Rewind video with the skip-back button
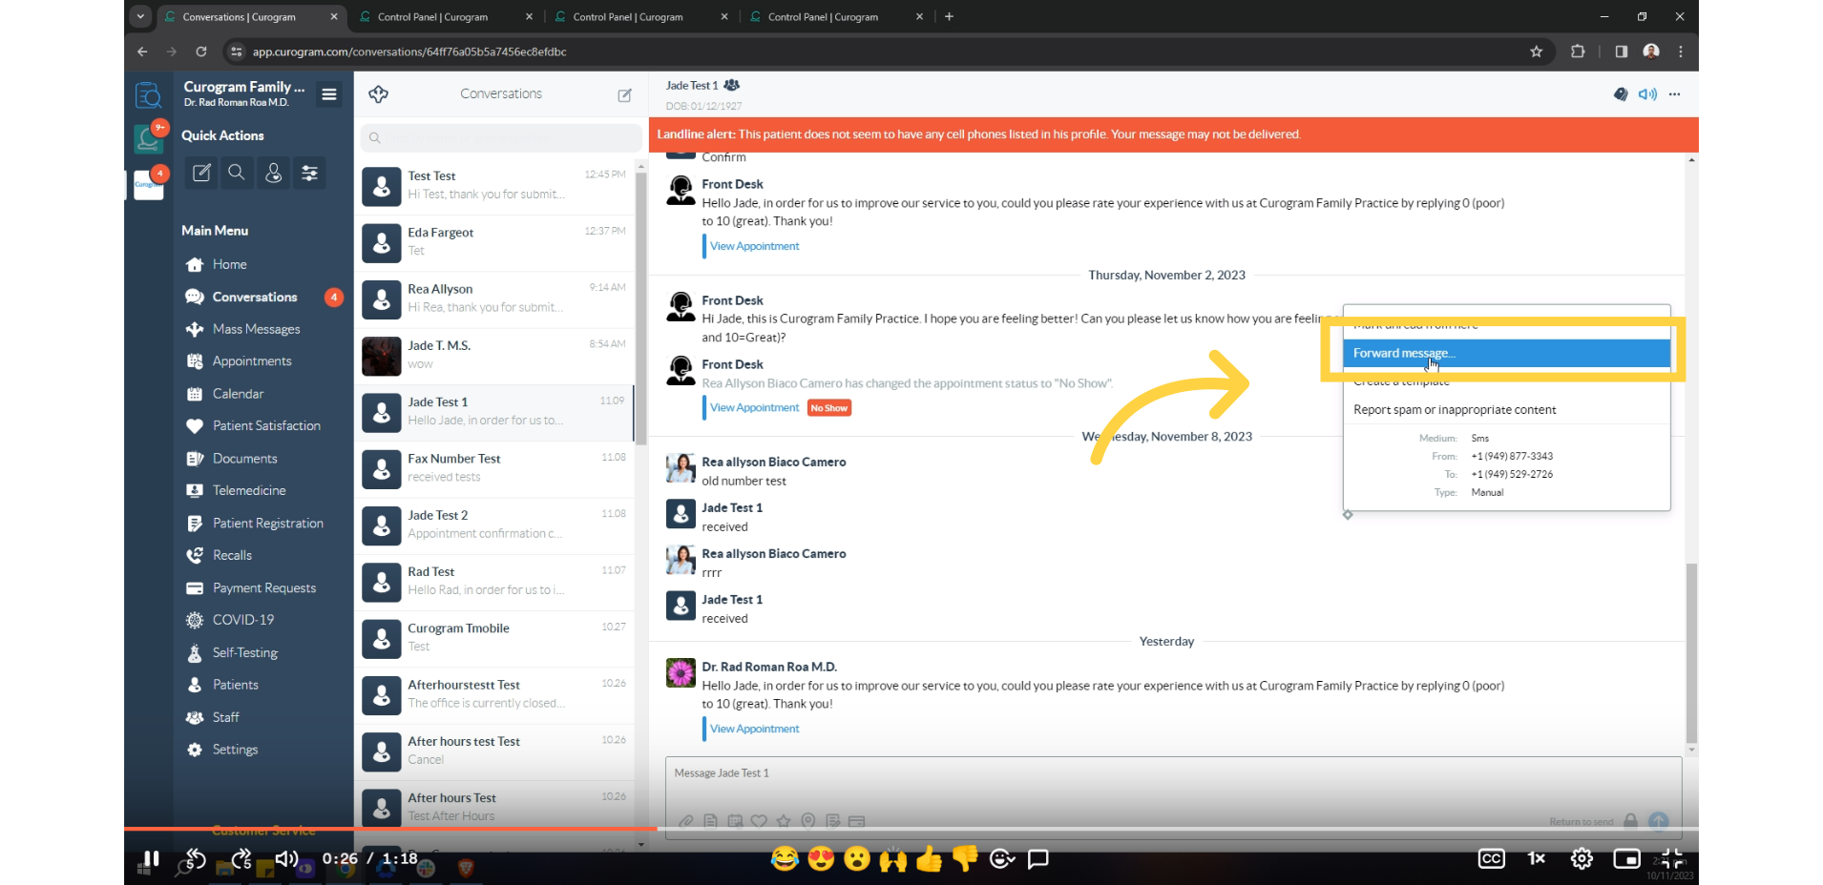Viewport: 1823px width, 885px height. 196,859
